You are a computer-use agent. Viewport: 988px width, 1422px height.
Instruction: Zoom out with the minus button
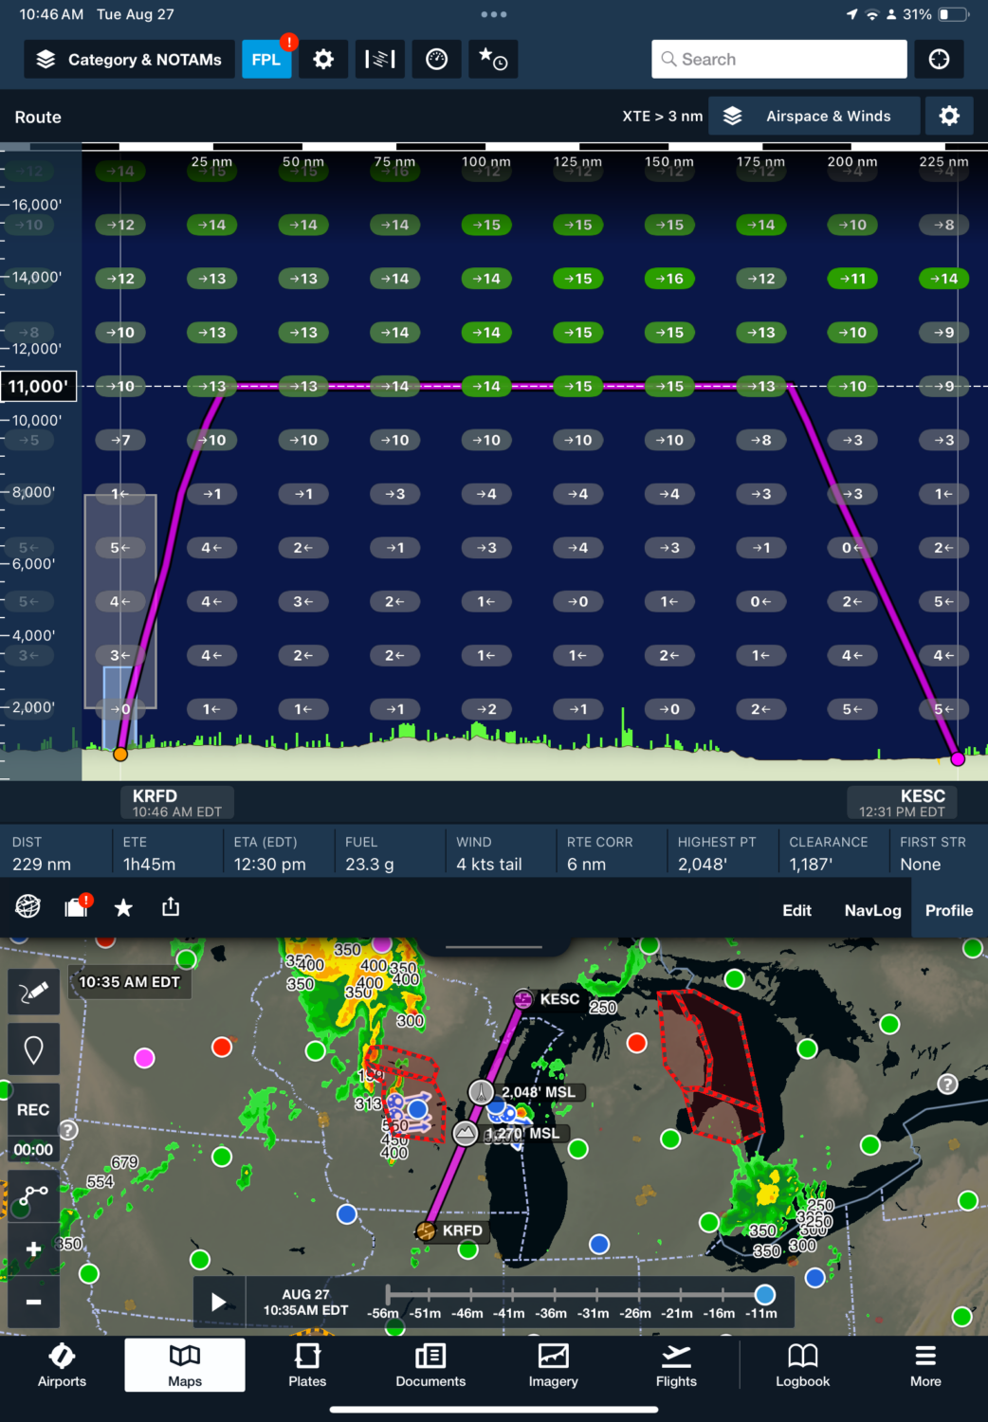click(33, 1302)
